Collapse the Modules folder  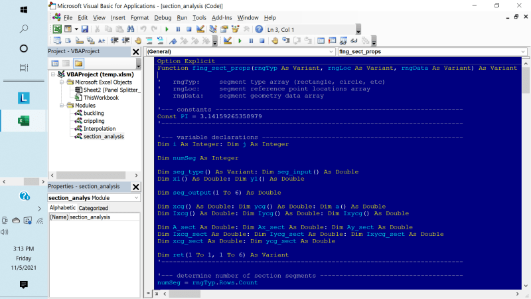62,106
